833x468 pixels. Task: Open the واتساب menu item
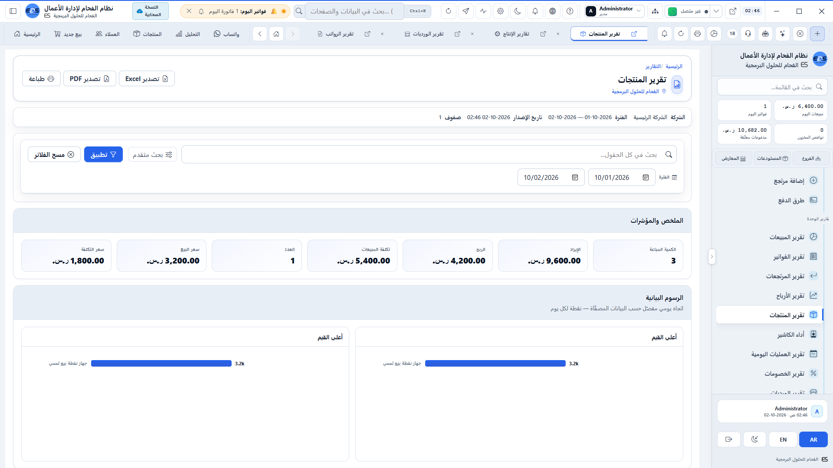click(x=226, y=34)
